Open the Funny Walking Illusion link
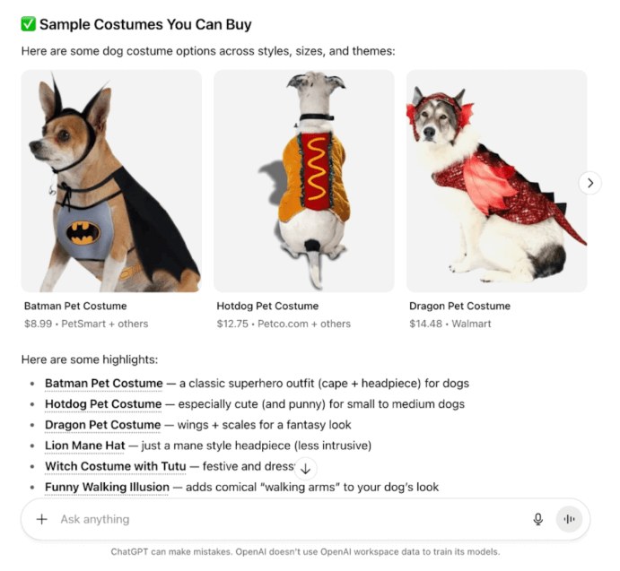 (107, 488)
